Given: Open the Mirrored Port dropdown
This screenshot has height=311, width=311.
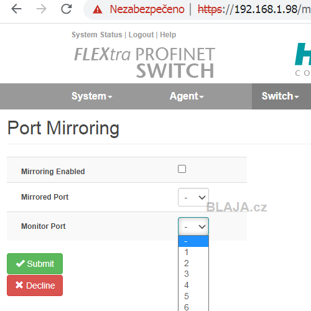Looking at the screenshot, I should [193, 197].
